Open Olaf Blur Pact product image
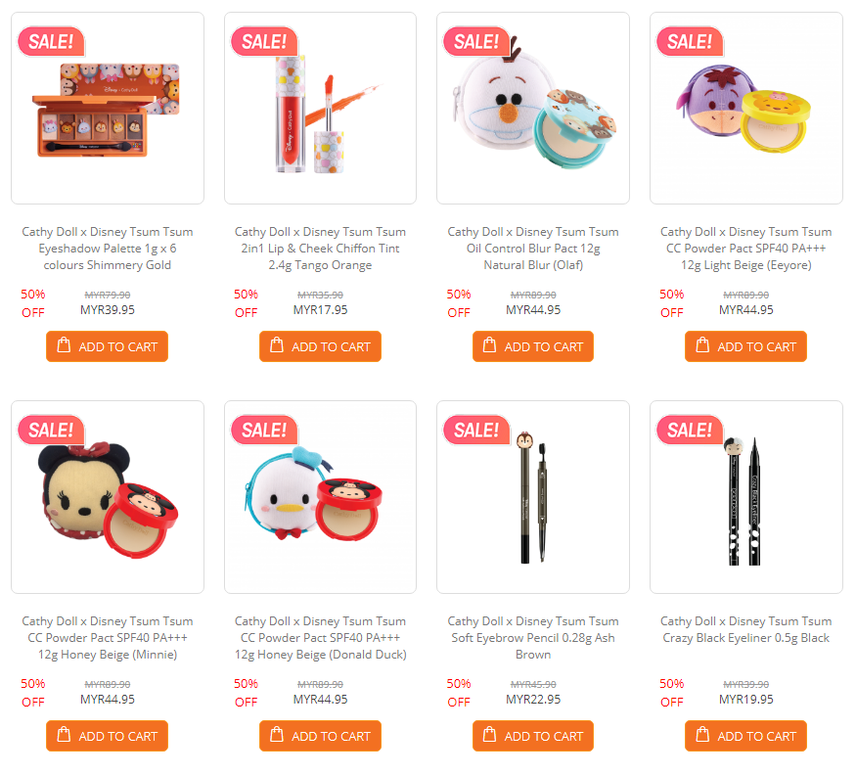 (533, 109)
